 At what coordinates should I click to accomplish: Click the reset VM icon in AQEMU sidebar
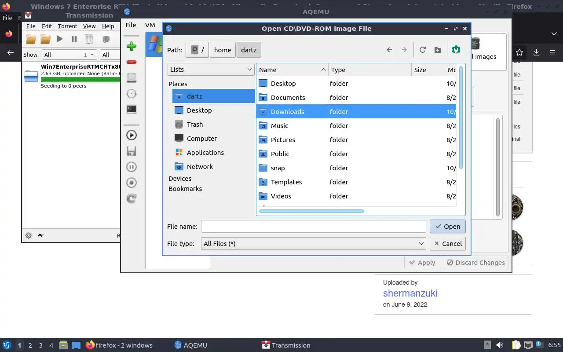(132, 198)
